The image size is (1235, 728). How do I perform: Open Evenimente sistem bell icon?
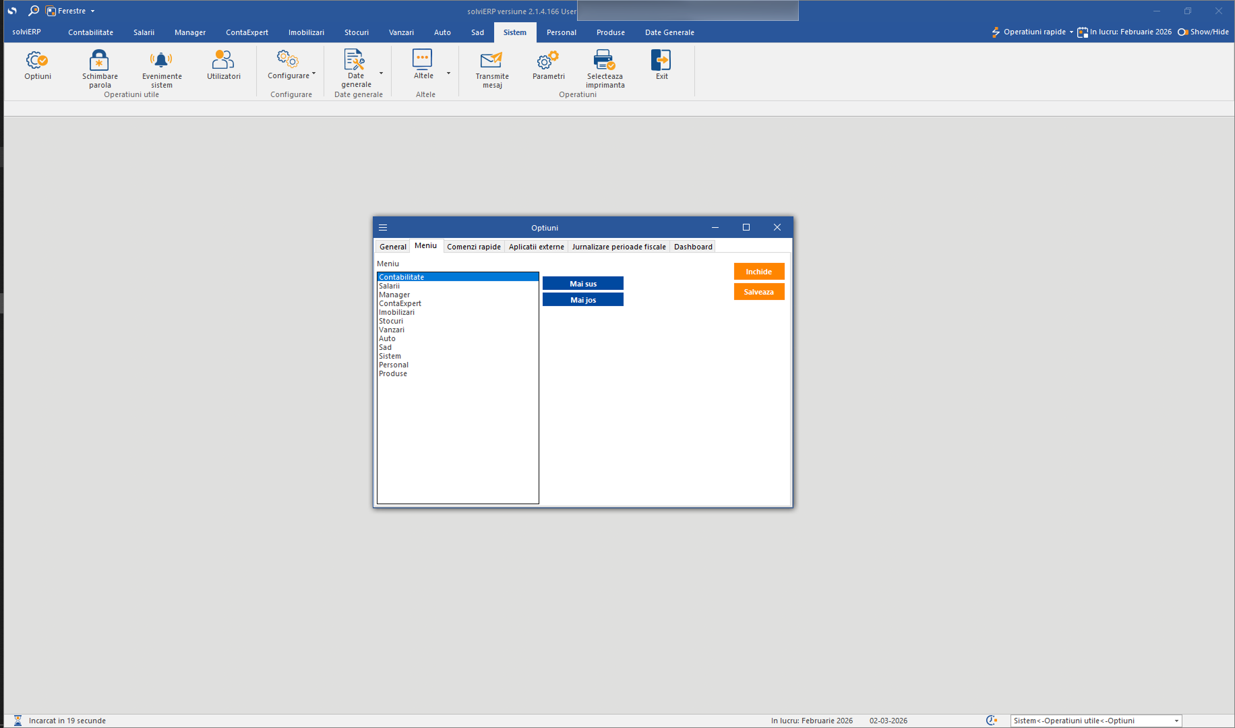pos(161,61)
